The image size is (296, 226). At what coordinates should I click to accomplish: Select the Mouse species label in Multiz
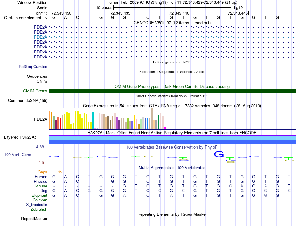[41, 186]
